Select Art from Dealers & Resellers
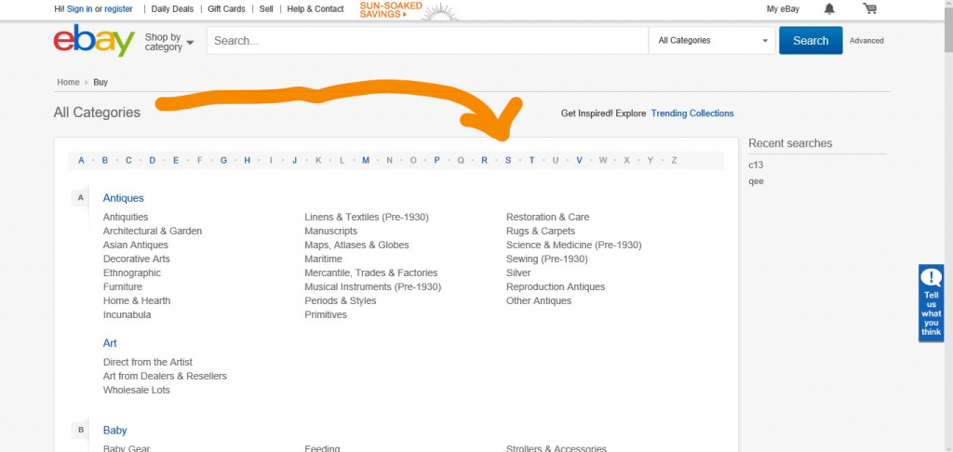The image size is (953, 452). click(x=165, y=376)
